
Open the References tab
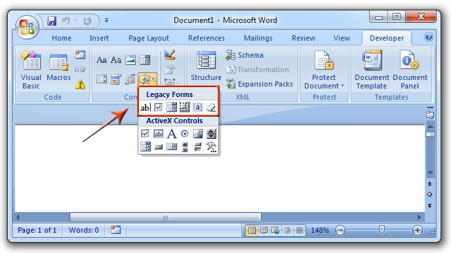point(206,38)
